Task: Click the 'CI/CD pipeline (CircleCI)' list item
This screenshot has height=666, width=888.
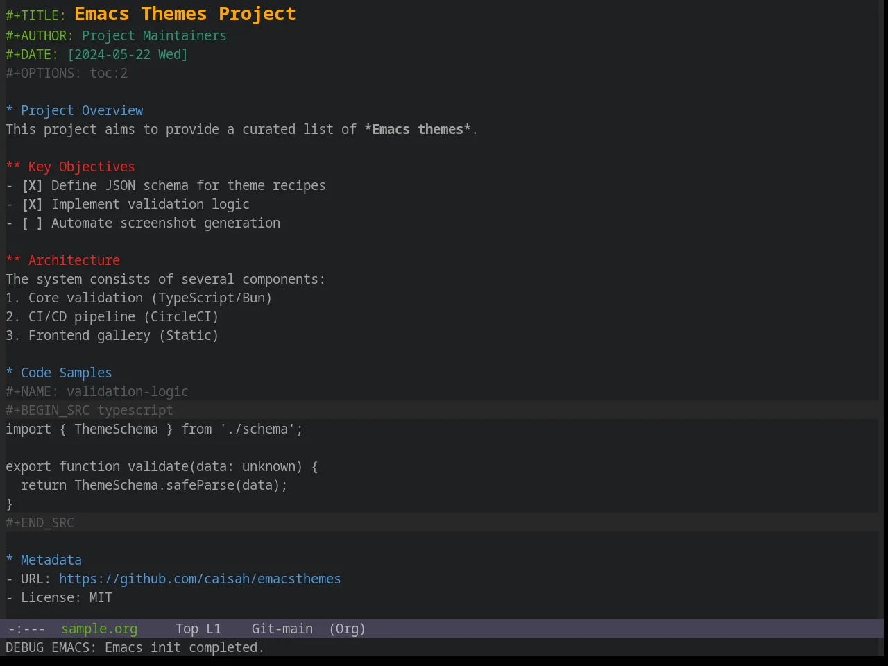Action: [112, 317]
